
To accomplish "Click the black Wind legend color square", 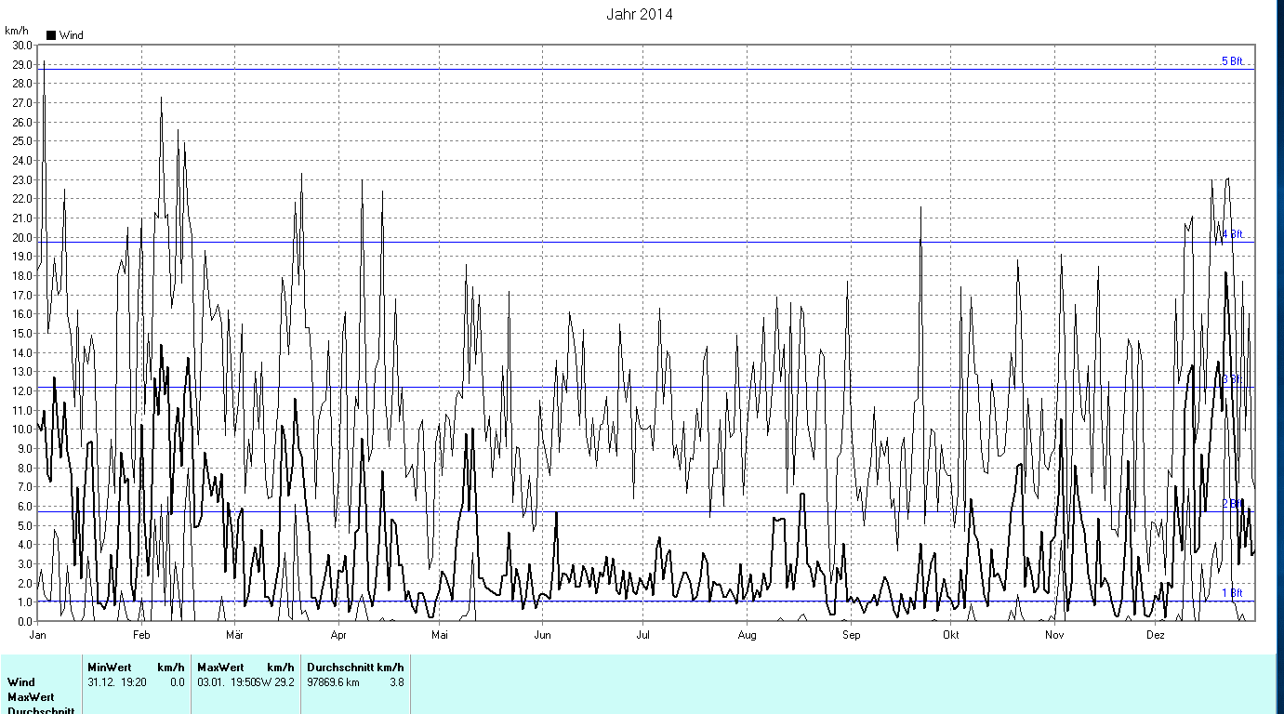I will [51, 35].
